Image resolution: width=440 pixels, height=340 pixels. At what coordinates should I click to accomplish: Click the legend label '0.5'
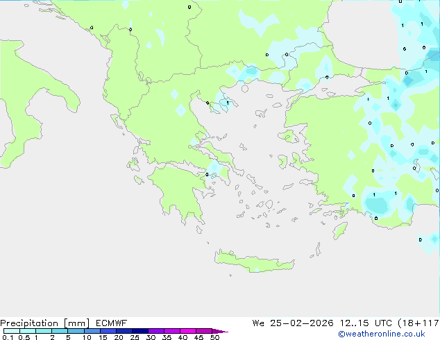pyautogui.click(x=24, y=337)
